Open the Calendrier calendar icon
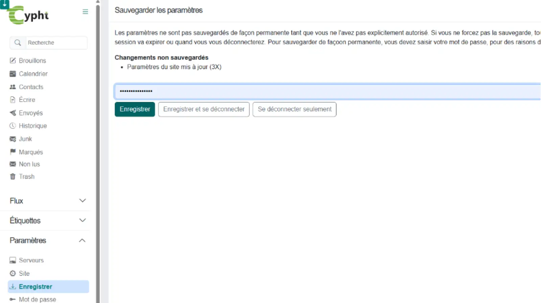This screenshot has width=541, height=303. [13, 74]
